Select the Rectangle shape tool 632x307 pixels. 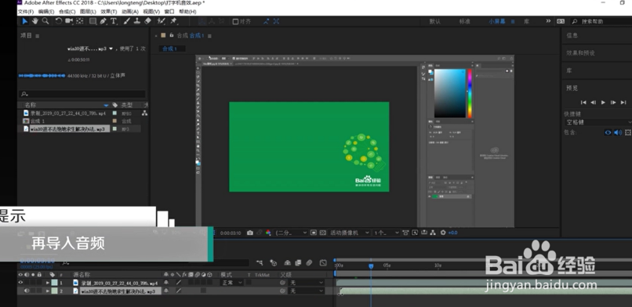pyautogui.click(x=93, y=21)
